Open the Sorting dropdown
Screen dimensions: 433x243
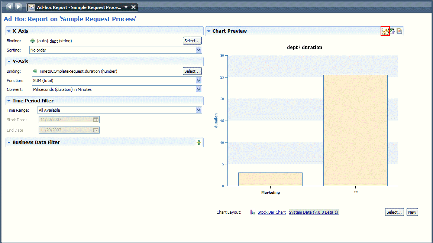click(198, 50)
